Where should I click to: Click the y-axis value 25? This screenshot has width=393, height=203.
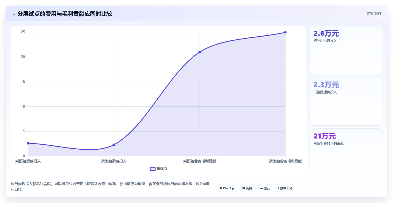pos(23,32)
